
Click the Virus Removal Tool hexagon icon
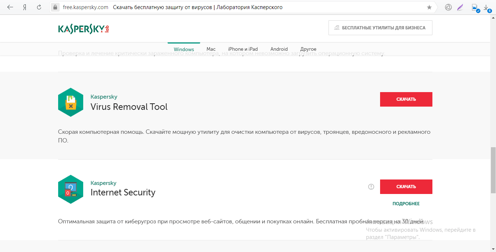70,102
